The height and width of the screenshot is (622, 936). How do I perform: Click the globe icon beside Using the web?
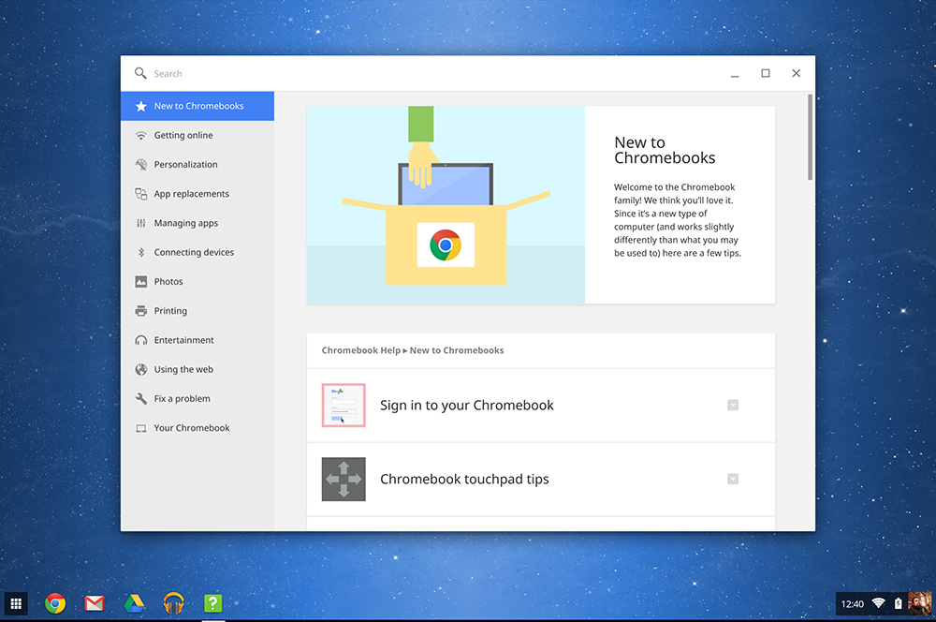click(x=141, y=369)
